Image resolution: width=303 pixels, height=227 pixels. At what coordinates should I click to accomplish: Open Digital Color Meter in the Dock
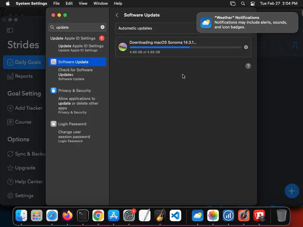[244, 215]
